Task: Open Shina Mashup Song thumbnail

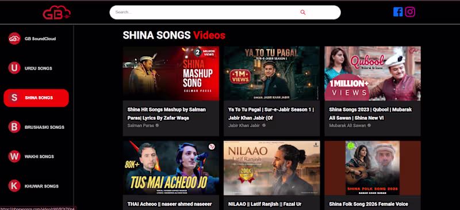Action: click(x=171, y=74)
